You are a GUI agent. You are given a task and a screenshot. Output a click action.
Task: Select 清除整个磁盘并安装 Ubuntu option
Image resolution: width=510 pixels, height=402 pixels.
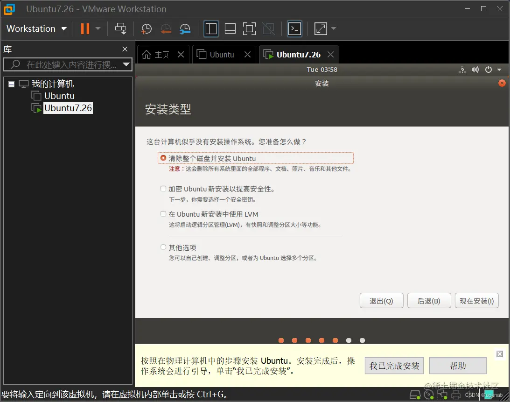coord(163,157)
